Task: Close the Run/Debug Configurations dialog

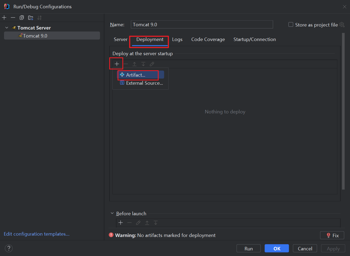Action: click(x=344, y=7)
